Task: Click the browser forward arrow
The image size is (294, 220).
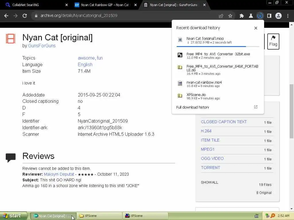Action: pos(16,16)
